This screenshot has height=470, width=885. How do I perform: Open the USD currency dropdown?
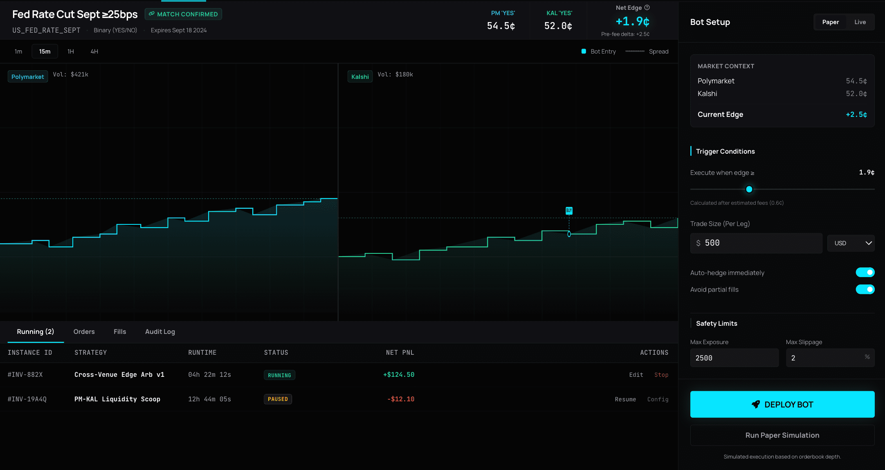[x=851, y=243]
